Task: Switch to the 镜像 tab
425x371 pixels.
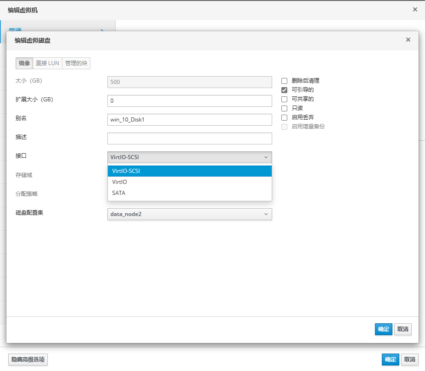Action: [24, 63]
